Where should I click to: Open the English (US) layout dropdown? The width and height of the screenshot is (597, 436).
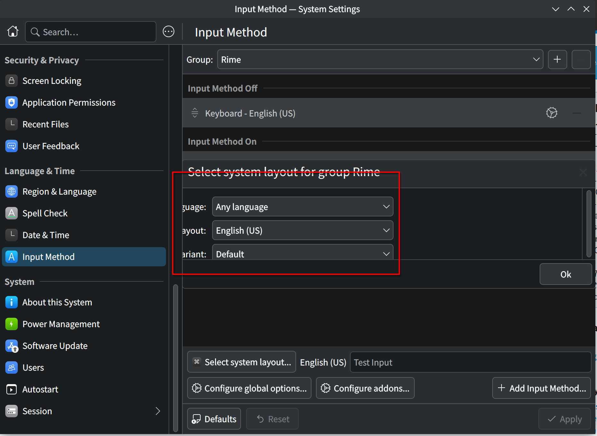(303, 230)
